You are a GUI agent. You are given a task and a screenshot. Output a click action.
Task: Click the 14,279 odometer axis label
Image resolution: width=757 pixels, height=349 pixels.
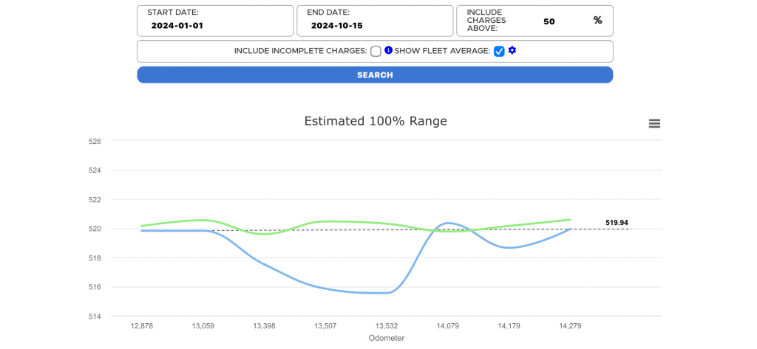tap(571, 325)
